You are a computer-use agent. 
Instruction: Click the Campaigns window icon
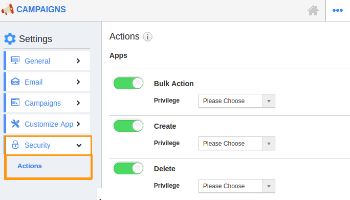coord(15,103)
